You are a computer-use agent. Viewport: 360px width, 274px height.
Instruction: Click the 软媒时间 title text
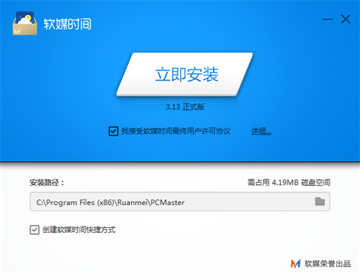[68, 24]
